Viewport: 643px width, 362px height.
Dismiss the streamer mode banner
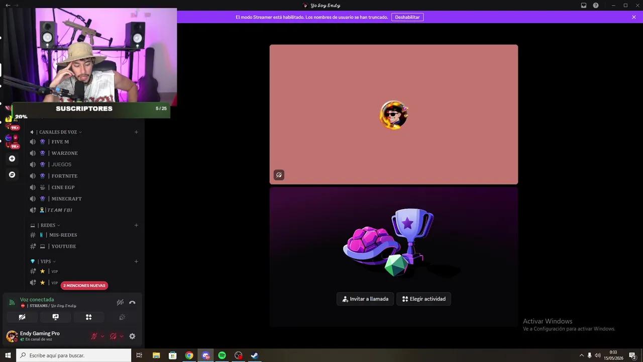tap(634, 17)
